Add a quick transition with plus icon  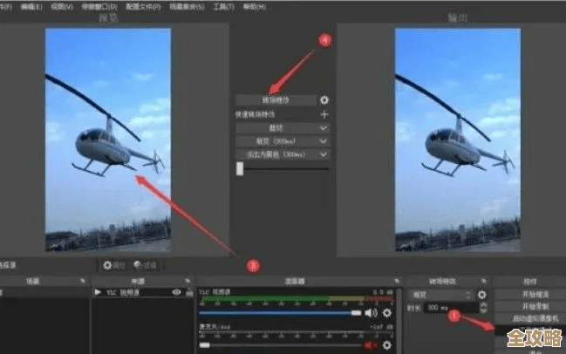click(x=324, y=114)
